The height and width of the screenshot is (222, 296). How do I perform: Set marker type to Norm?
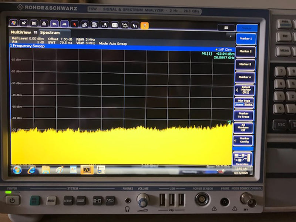239,104
